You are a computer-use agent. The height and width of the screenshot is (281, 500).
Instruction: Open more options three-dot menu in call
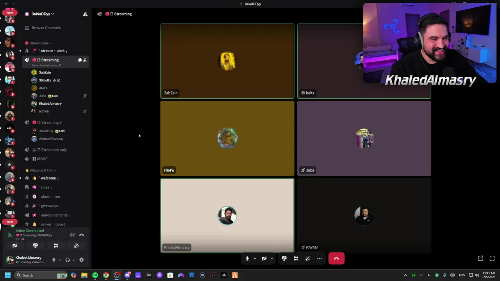[x=319, y=258]
